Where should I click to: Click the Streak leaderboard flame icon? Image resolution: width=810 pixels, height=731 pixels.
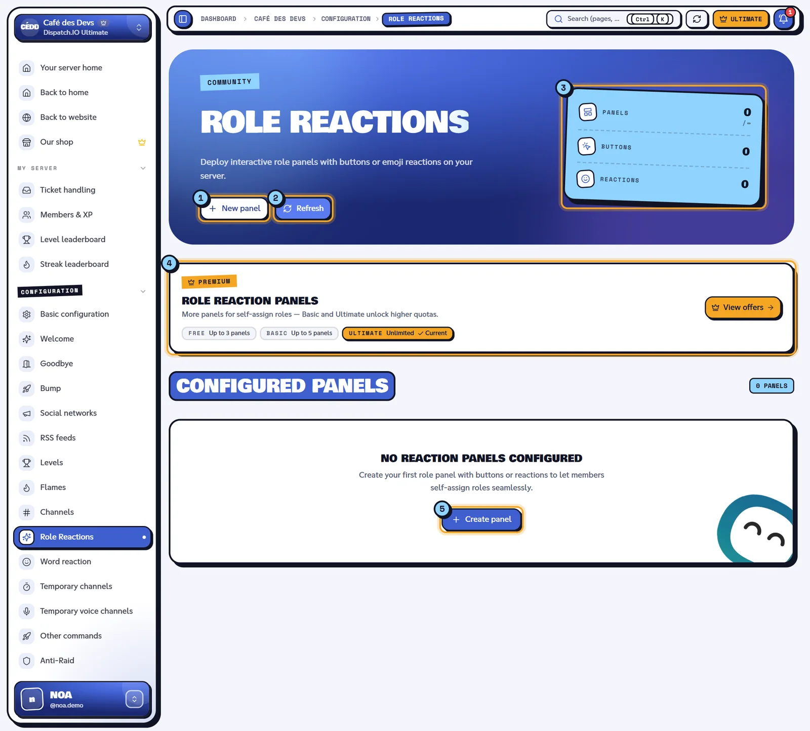(27, 264)
